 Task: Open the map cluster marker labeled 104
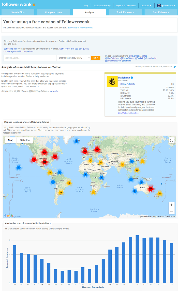click(x=151, y=189)
